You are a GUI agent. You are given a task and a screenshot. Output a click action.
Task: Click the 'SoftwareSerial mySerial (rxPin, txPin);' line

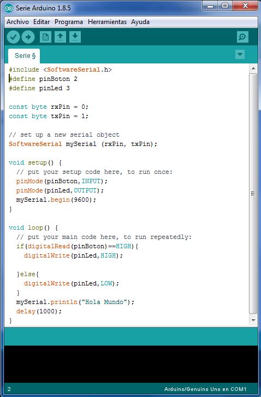83,144
